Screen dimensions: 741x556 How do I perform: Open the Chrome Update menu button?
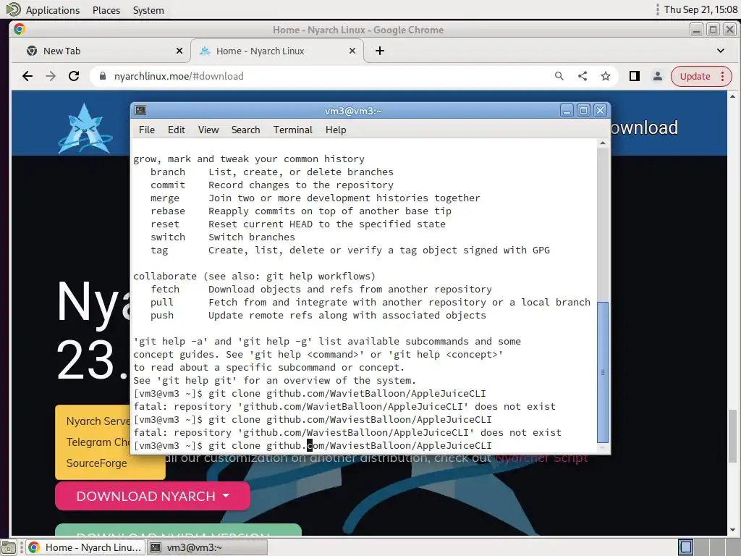click(x=701, y=76)
